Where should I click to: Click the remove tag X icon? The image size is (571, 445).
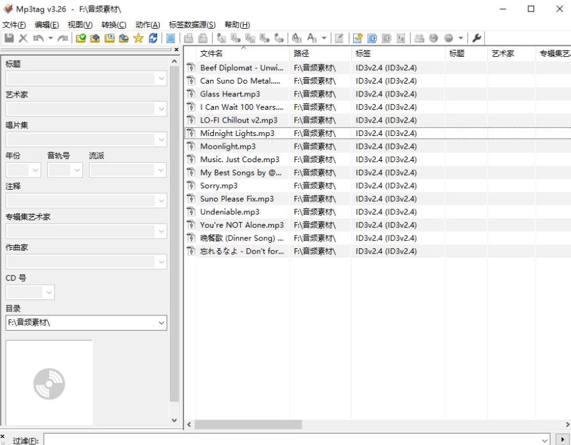click(x=23, y=38)
